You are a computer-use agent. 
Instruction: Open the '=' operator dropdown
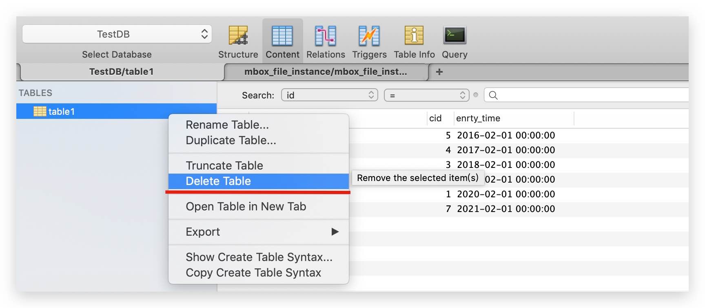(427, 95)
